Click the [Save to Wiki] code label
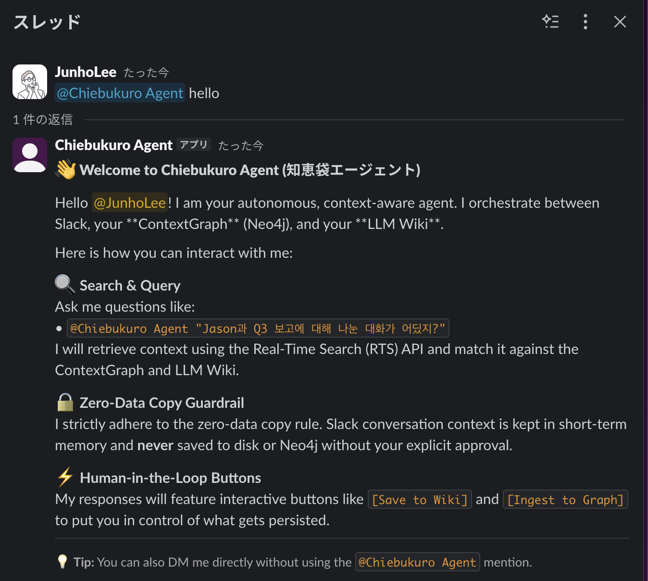Screen dimensions: 648x581 420,500
